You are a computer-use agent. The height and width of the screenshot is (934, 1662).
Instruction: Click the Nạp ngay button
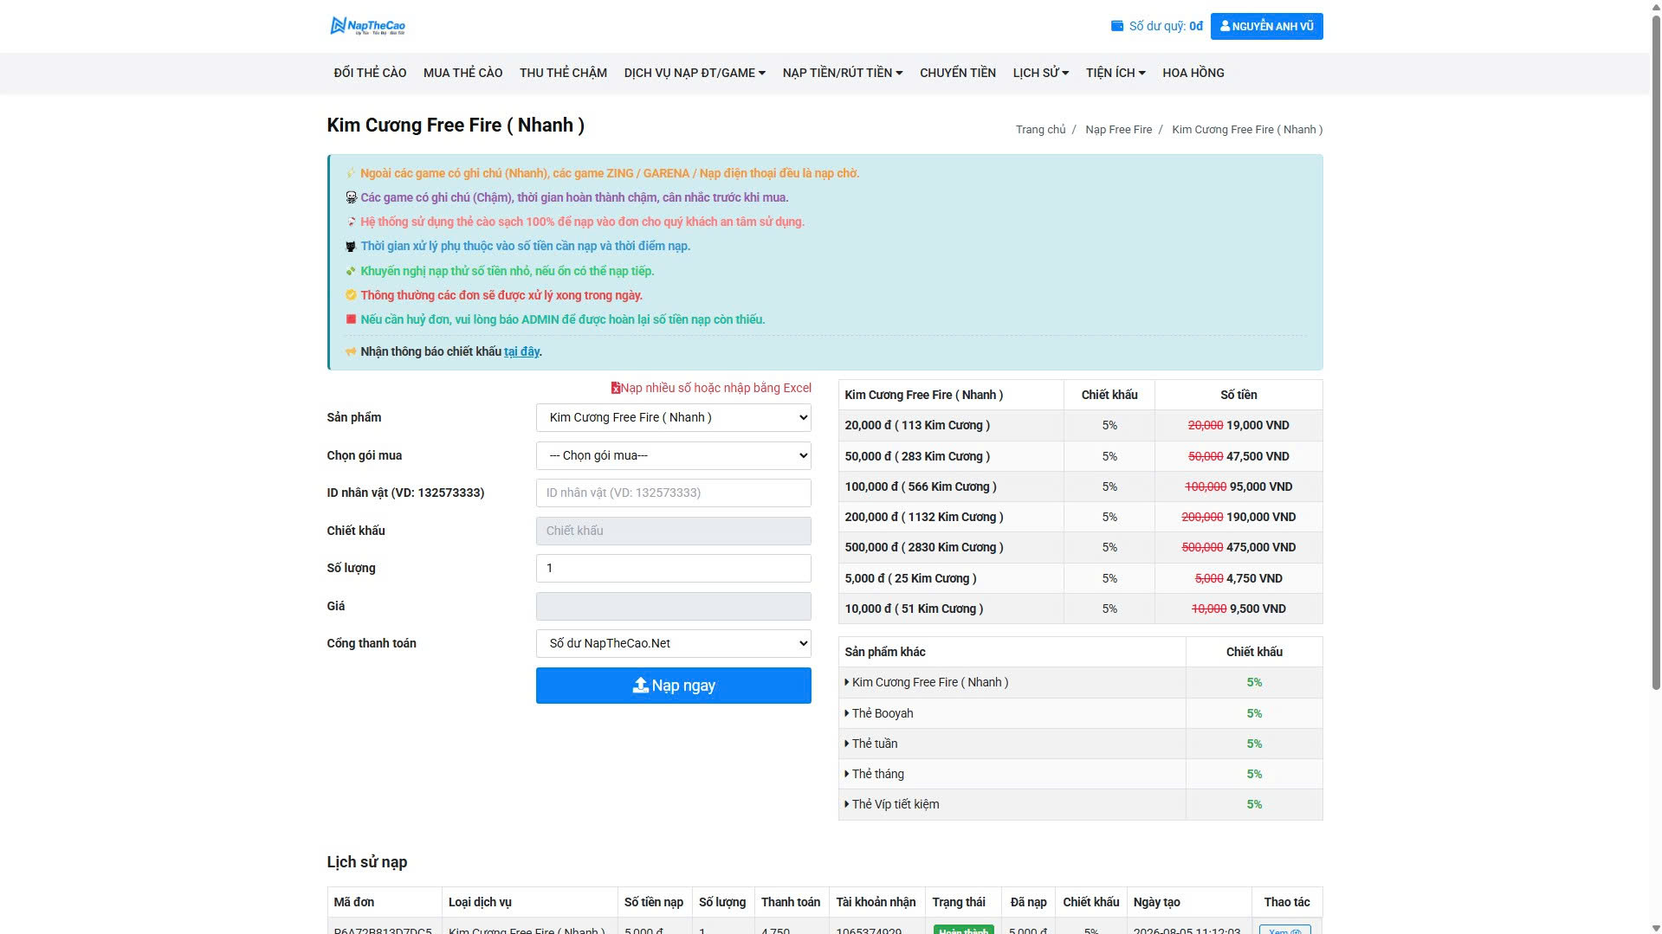(673, 686)
